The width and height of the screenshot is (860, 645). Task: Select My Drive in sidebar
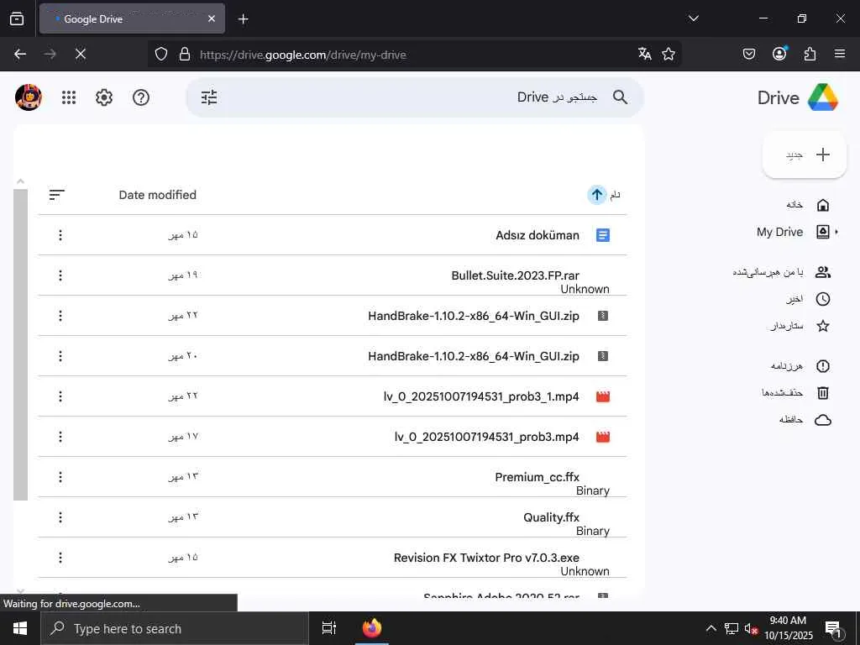[794, 232]
